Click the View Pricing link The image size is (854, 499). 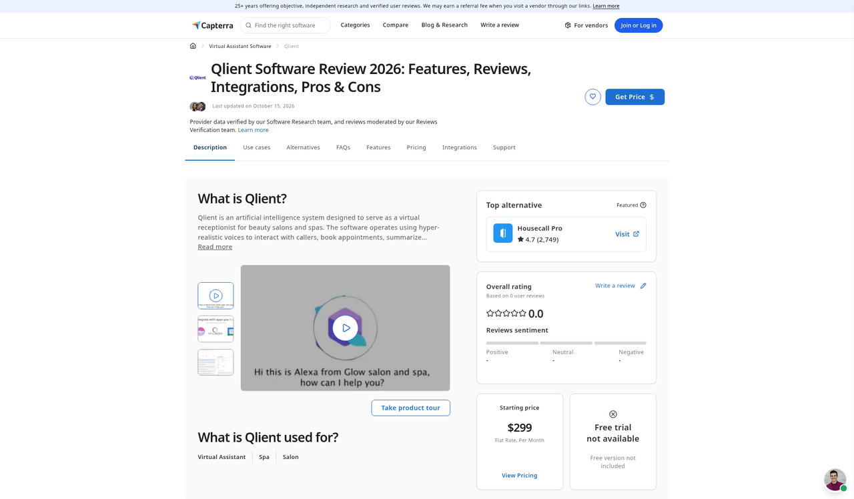coord(520,476)
